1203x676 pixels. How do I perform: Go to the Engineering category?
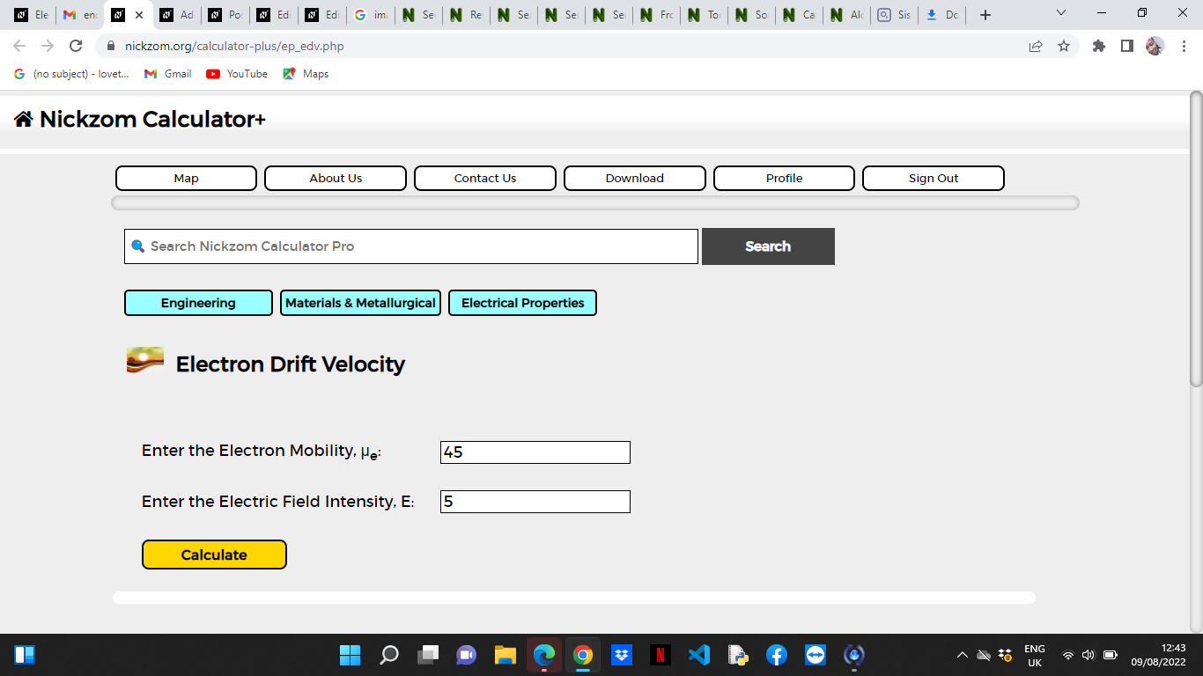(198, 303)
